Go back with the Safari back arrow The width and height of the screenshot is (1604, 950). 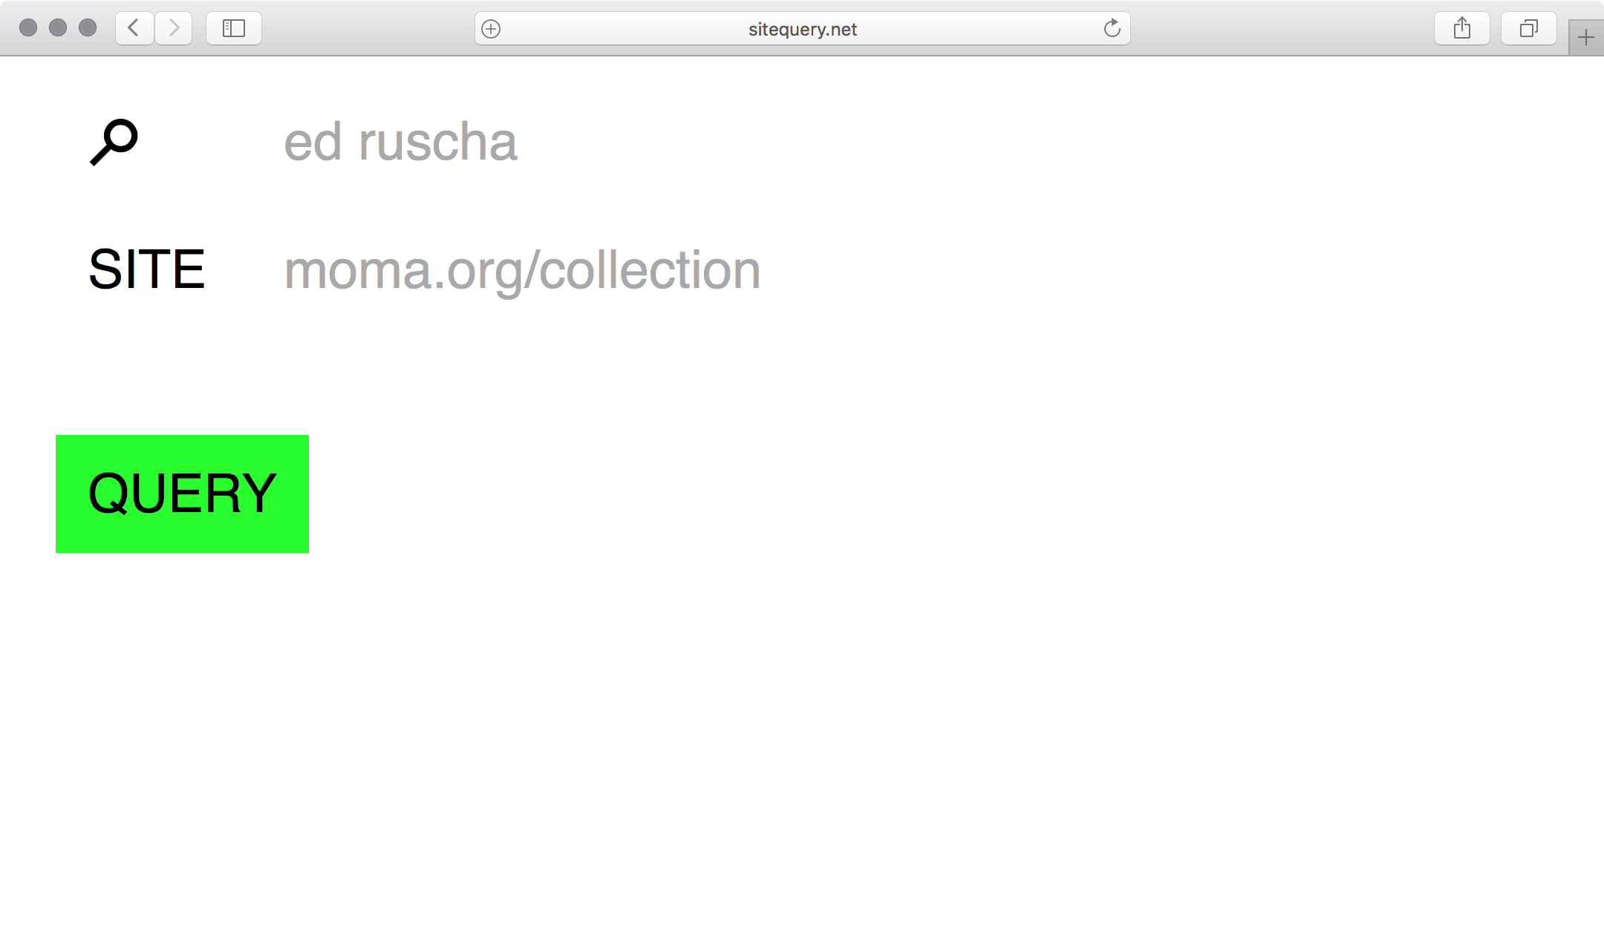134,28
